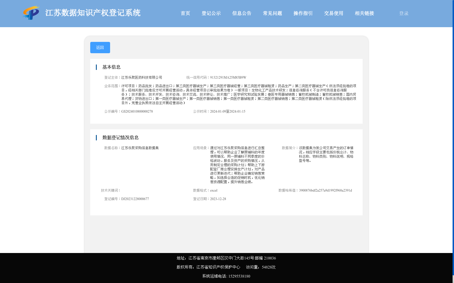454x283 pixels.
Task: Open the 相关链接 menu item
Action: (364, 13)
